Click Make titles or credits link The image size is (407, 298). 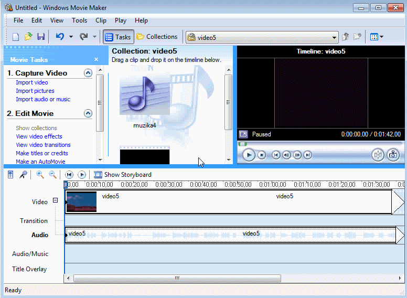pos(42,153)
